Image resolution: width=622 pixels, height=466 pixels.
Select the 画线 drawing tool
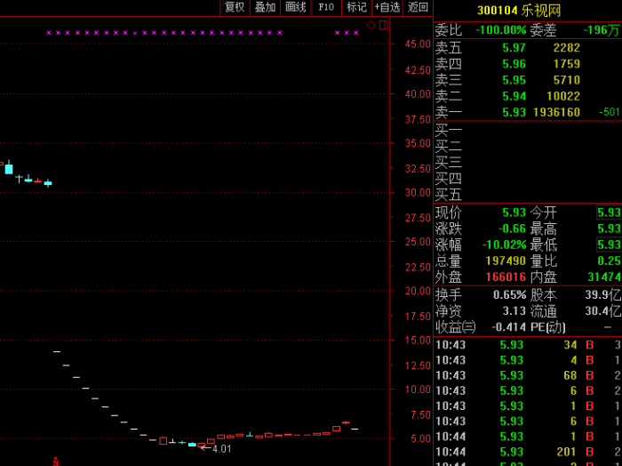(x=295, y=7)
